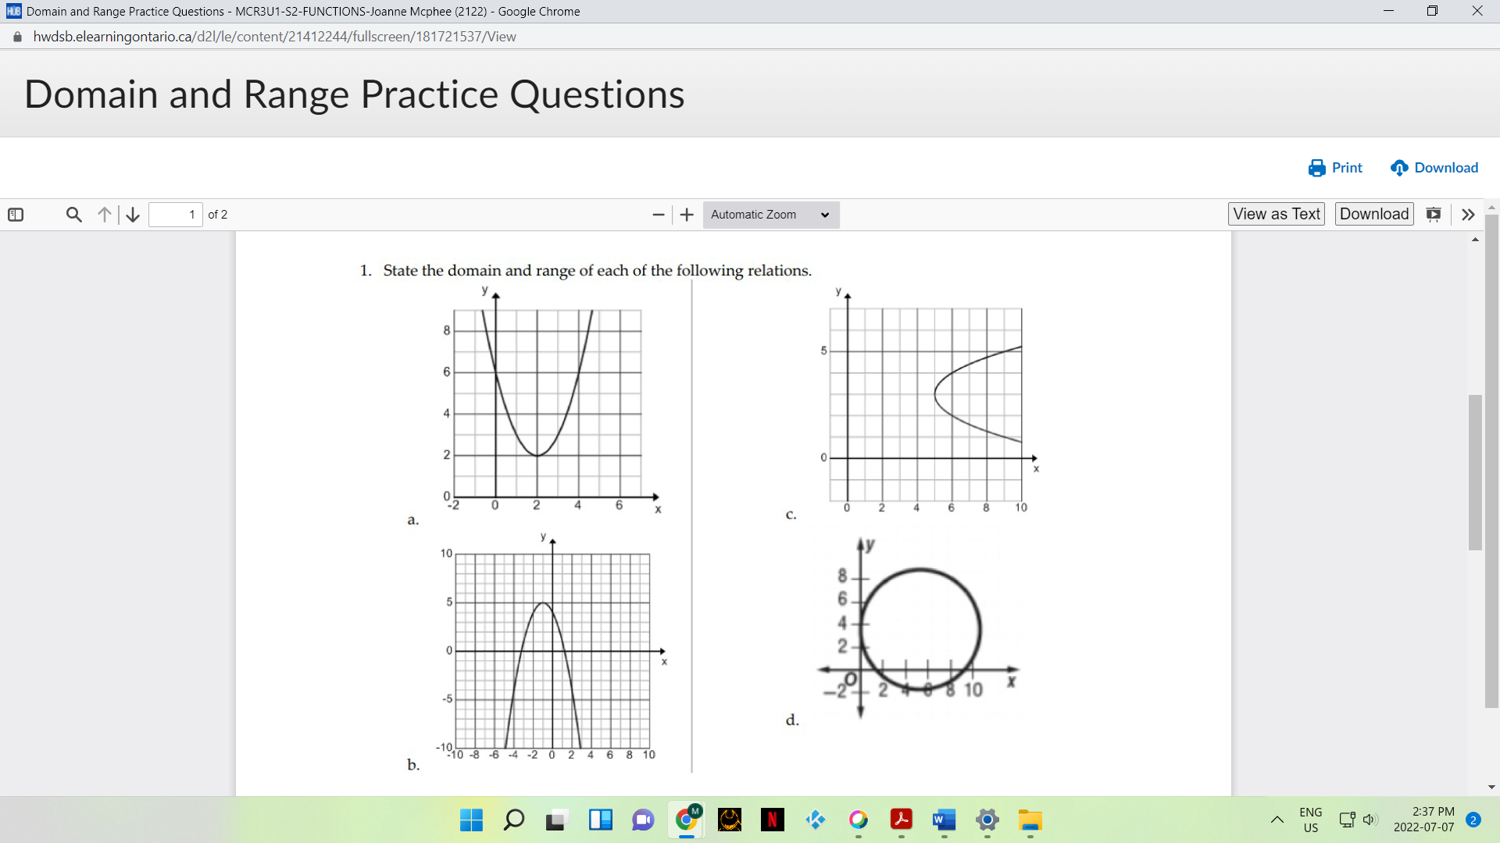Image resolution: width=1500 pixels, height=843 pixels.
Task: Open the Automatic Zoom dropdown
Action: (770, 214)
